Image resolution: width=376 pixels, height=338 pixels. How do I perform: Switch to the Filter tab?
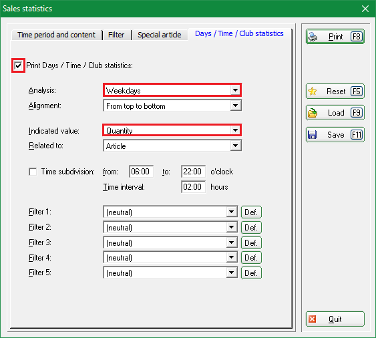coord(116,35)
